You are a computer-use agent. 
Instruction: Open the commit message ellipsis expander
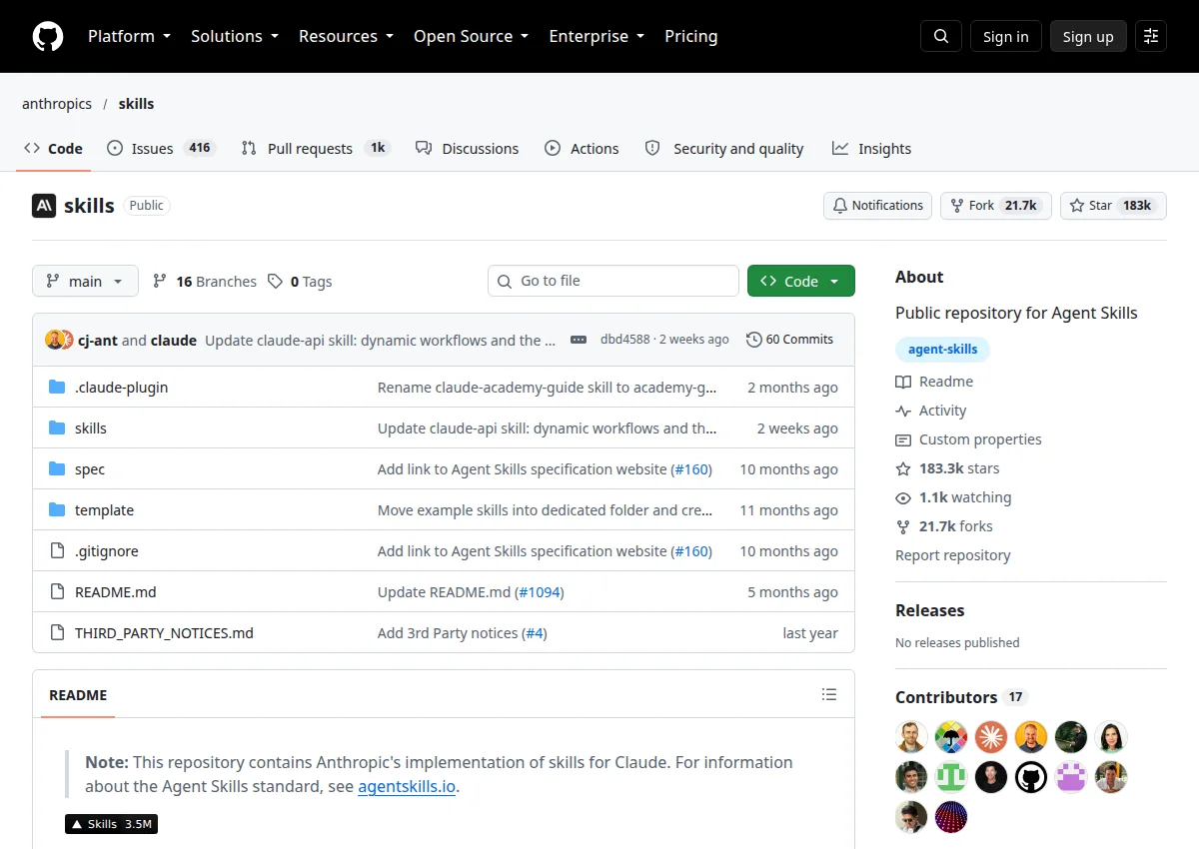(x=579, y=340)
